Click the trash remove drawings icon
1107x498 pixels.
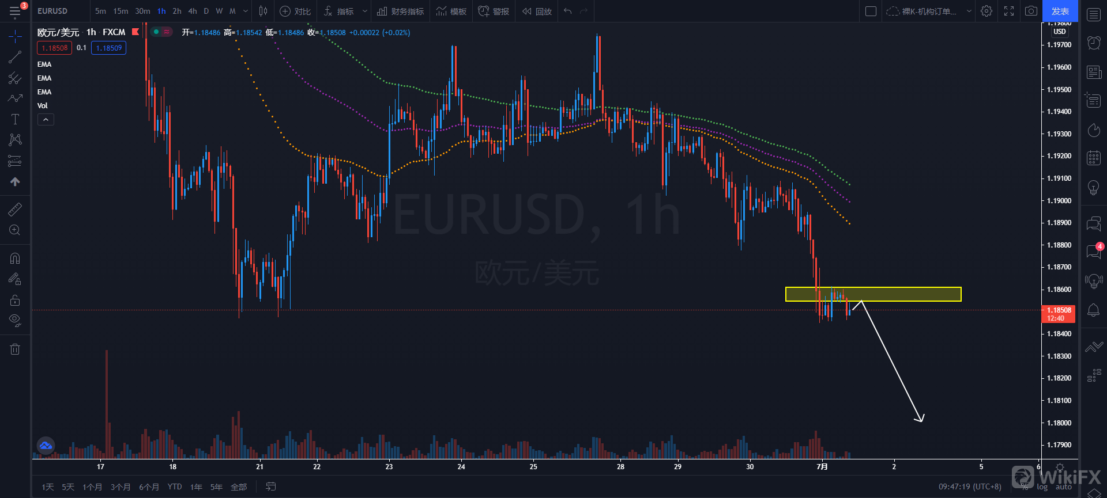click(15, 349)
